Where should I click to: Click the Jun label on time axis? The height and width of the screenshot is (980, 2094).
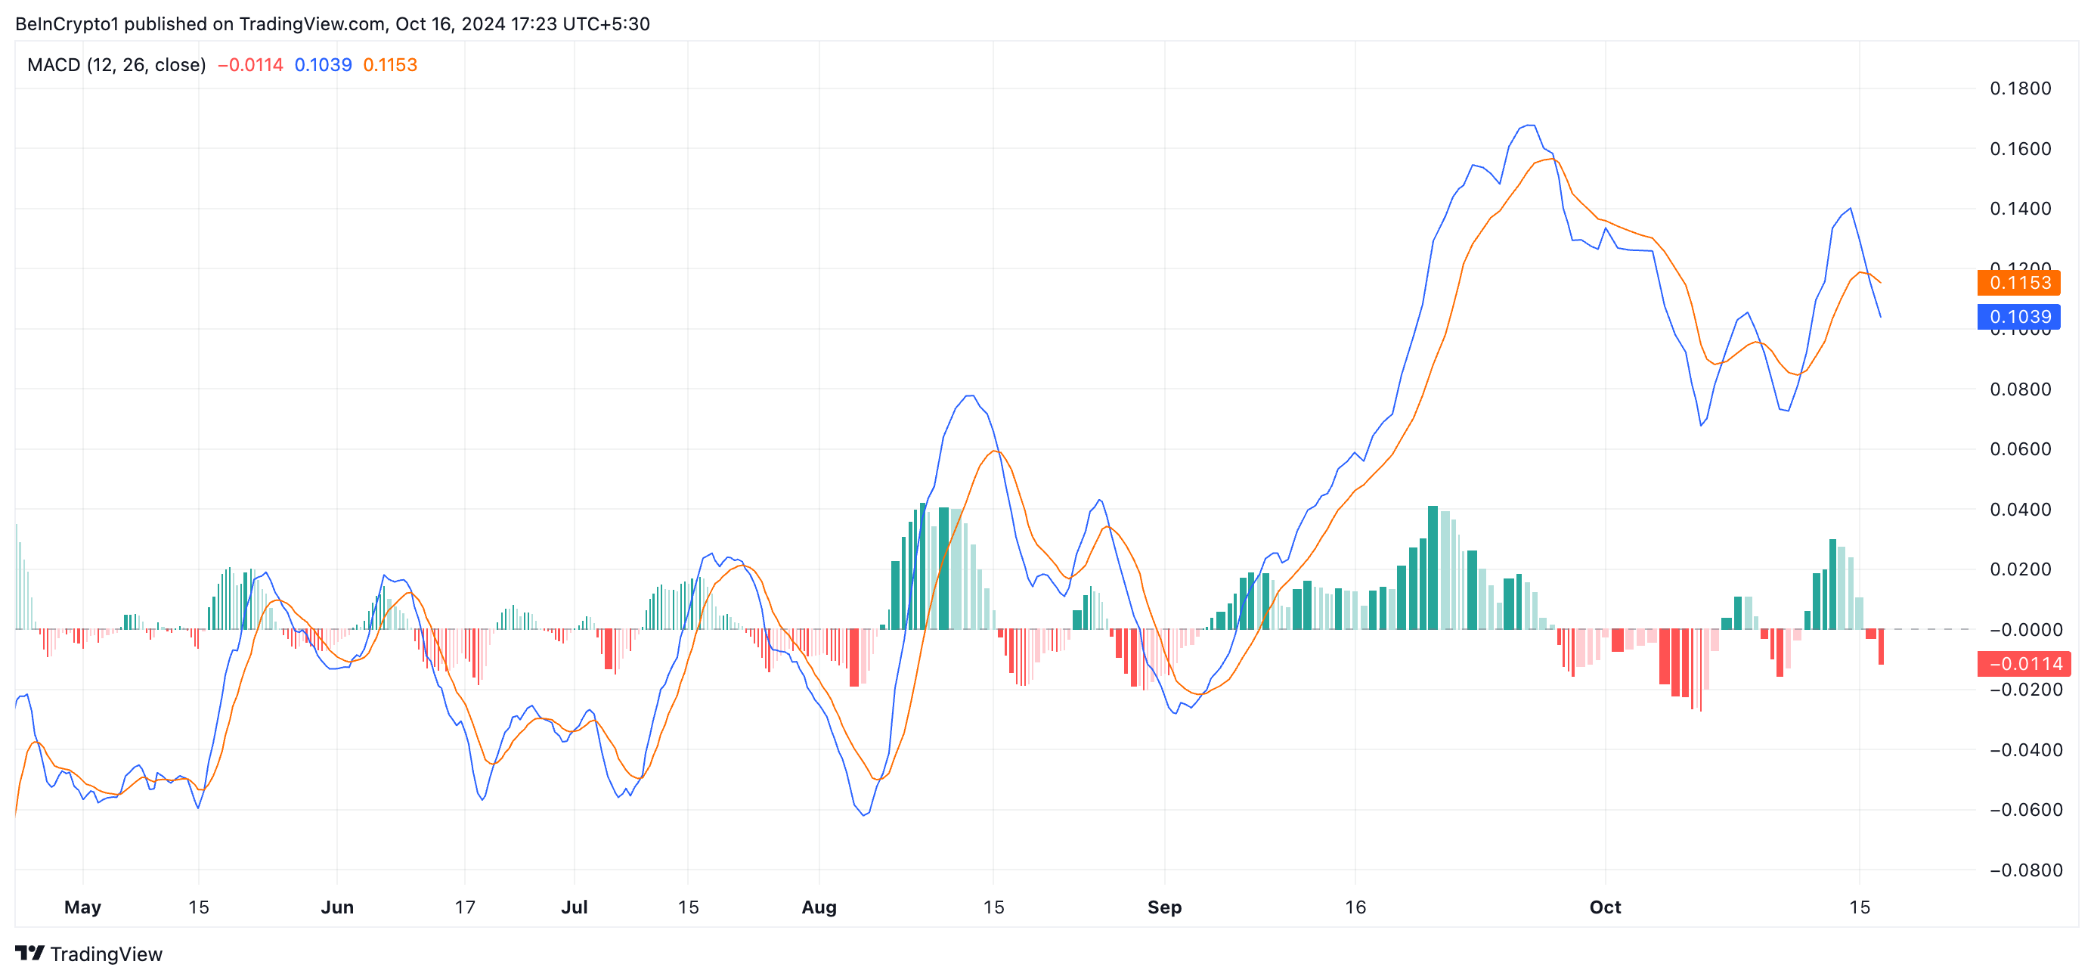[336, 907]
